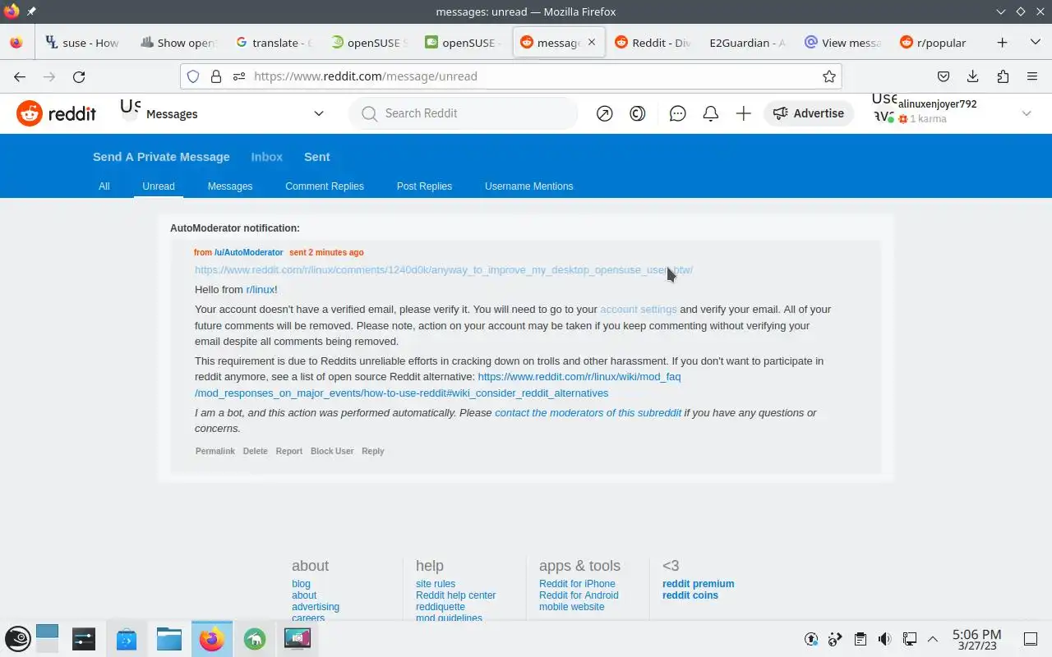The image size is (1052, 657).
Task: Go back to the previous page
Action: (x=20, y=76)
